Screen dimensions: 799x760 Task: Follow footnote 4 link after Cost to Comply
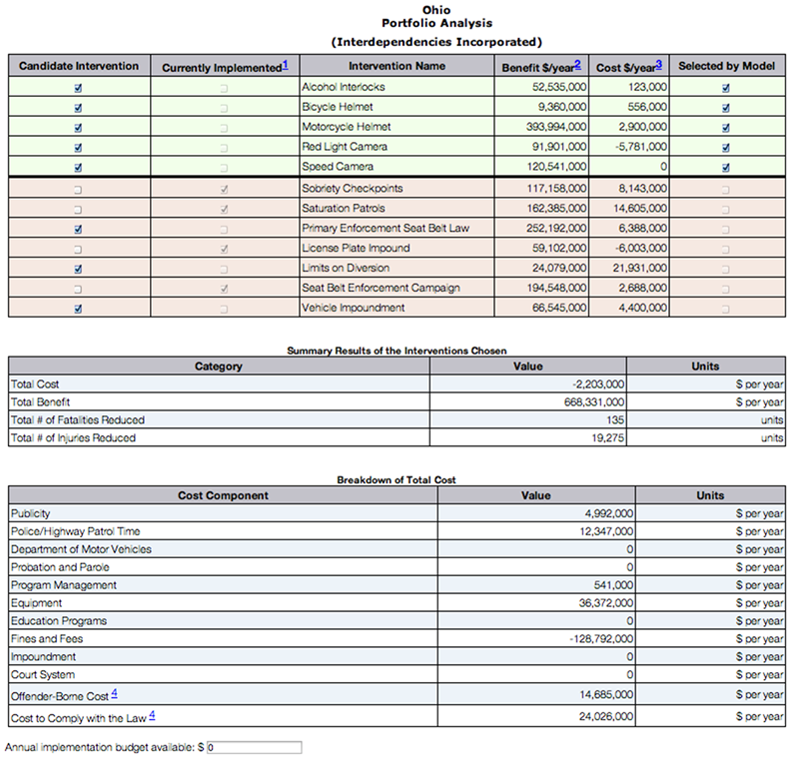click(x=152, y=715)
